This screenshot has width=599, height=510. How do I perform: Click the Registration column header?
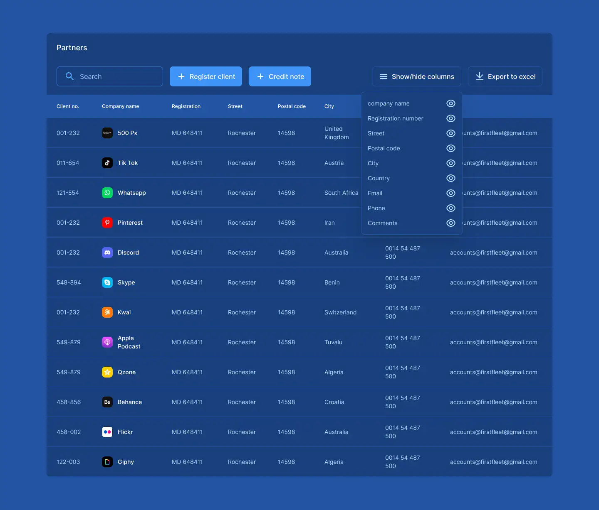[186, 106]
